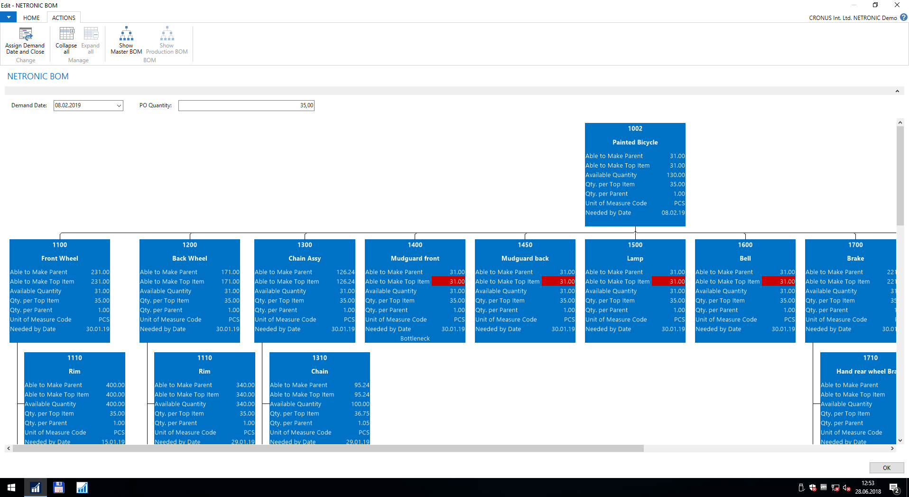Click the horizontal scrollbar left arrow
The image size is (909, 497).
click(x=9, y=449)
